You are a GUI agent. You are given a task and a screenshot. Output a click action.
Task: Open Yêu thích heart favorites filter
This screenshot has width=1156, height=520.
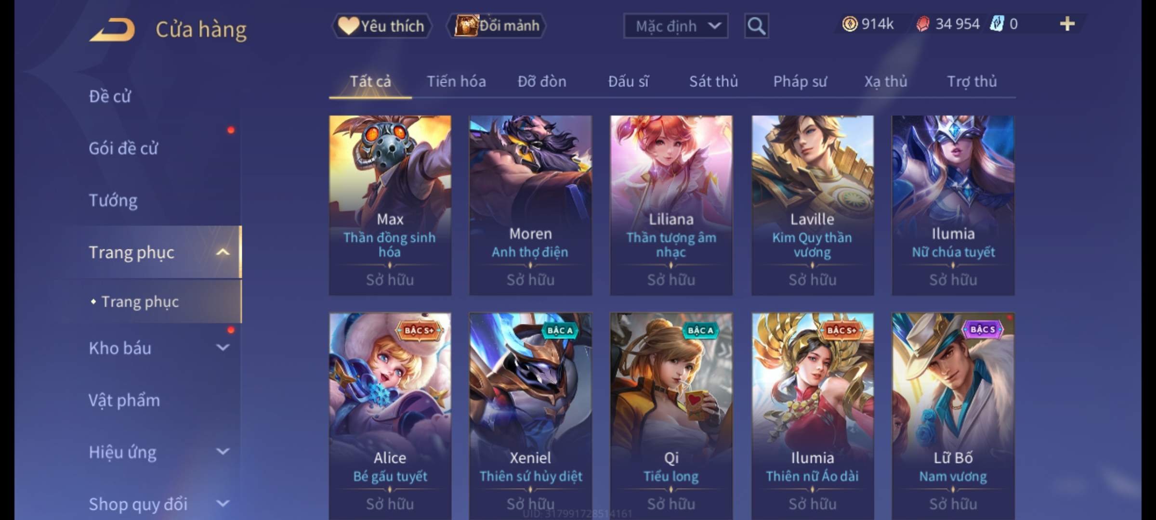tap(381, 26)
